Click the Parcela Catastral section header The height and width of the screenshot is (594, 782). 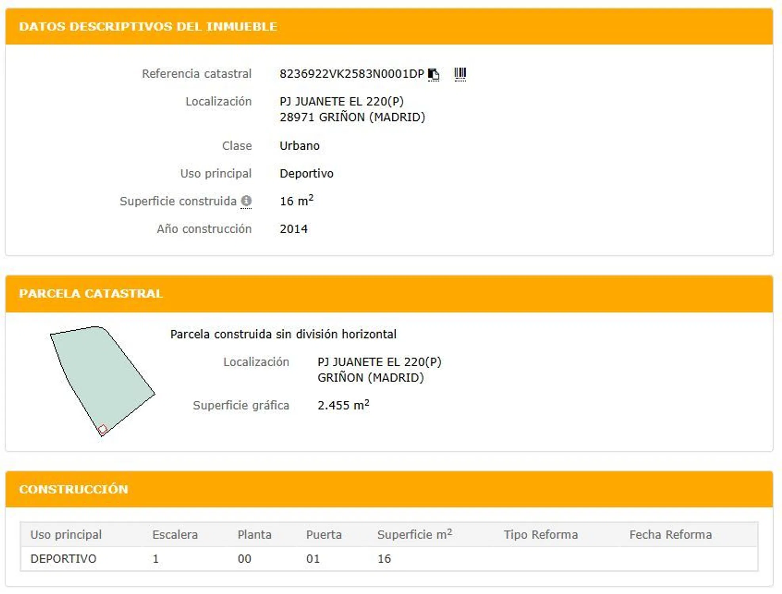91,293
